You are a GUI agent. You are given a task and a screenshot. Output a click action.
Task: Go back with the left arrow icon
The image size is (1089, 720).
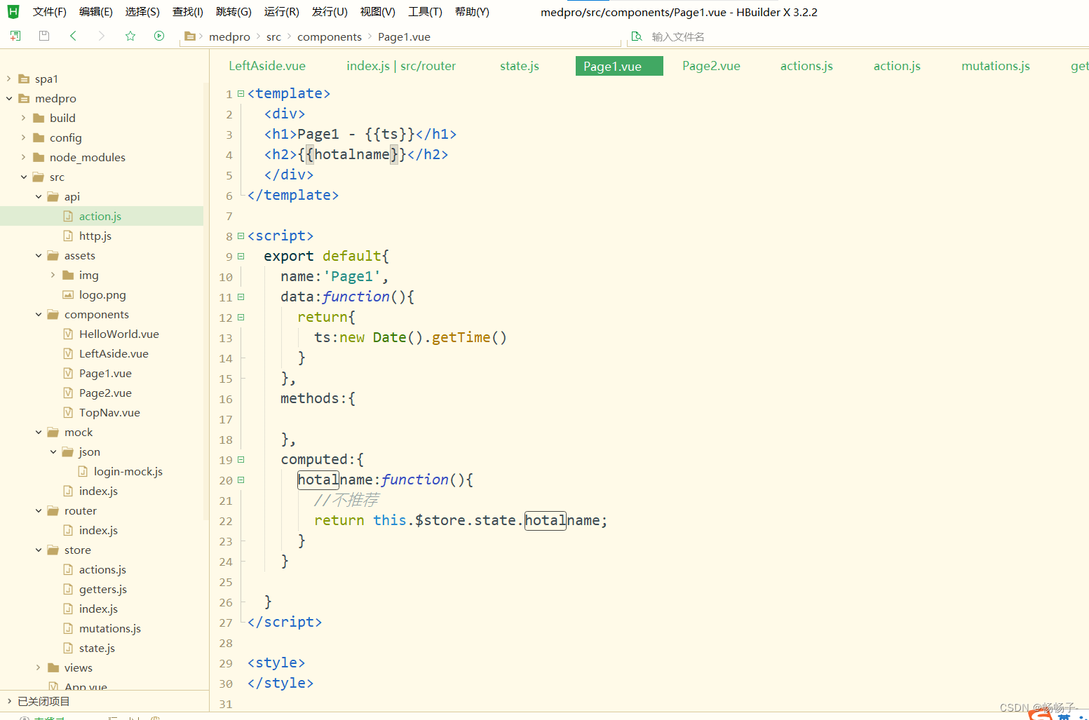click(x=73, y=36)
